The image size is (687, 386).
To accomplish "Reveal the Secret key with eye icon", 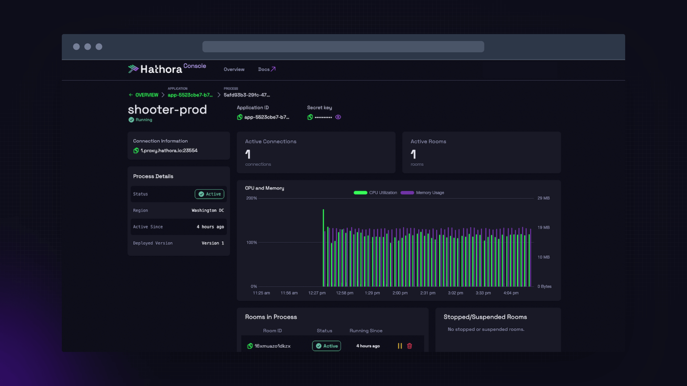I will [338, 117].
